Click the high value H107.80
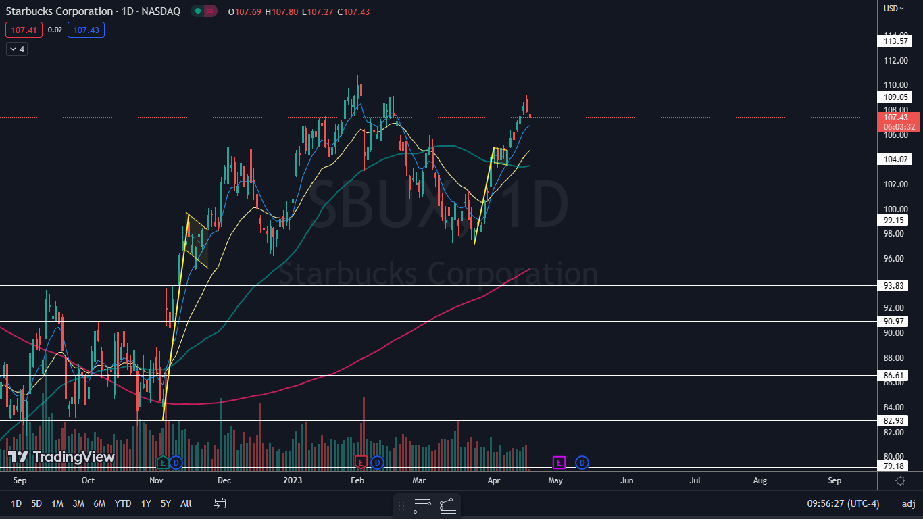The width and height of the screenshot is (923, 519). pos(283,12)
